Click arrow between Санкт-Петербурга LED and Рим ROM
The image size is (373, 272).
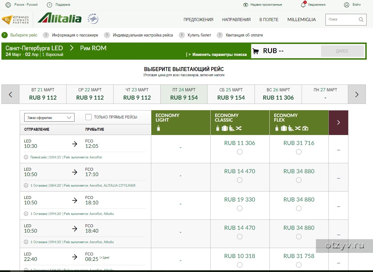coord(72,48)
